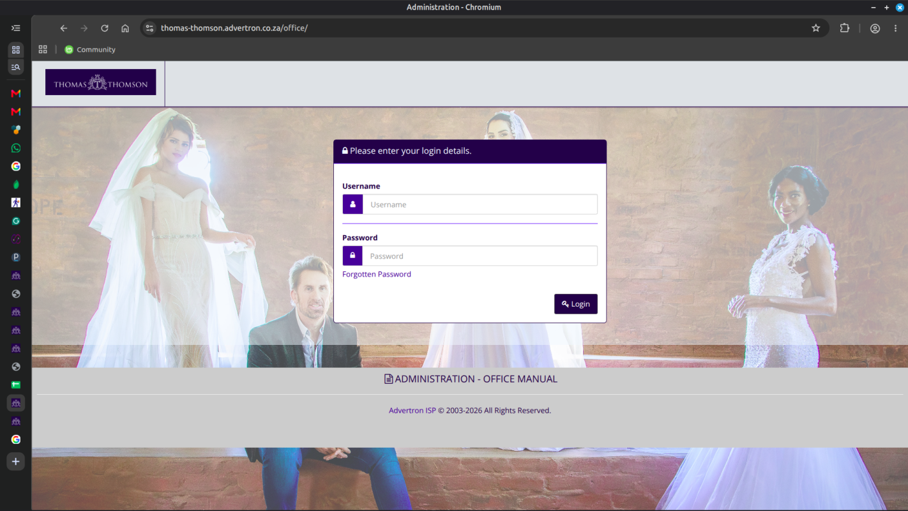This screenshot has width=908, height=511.
Task: Click the browser Back arrow
Action: (x=63, y=28)
